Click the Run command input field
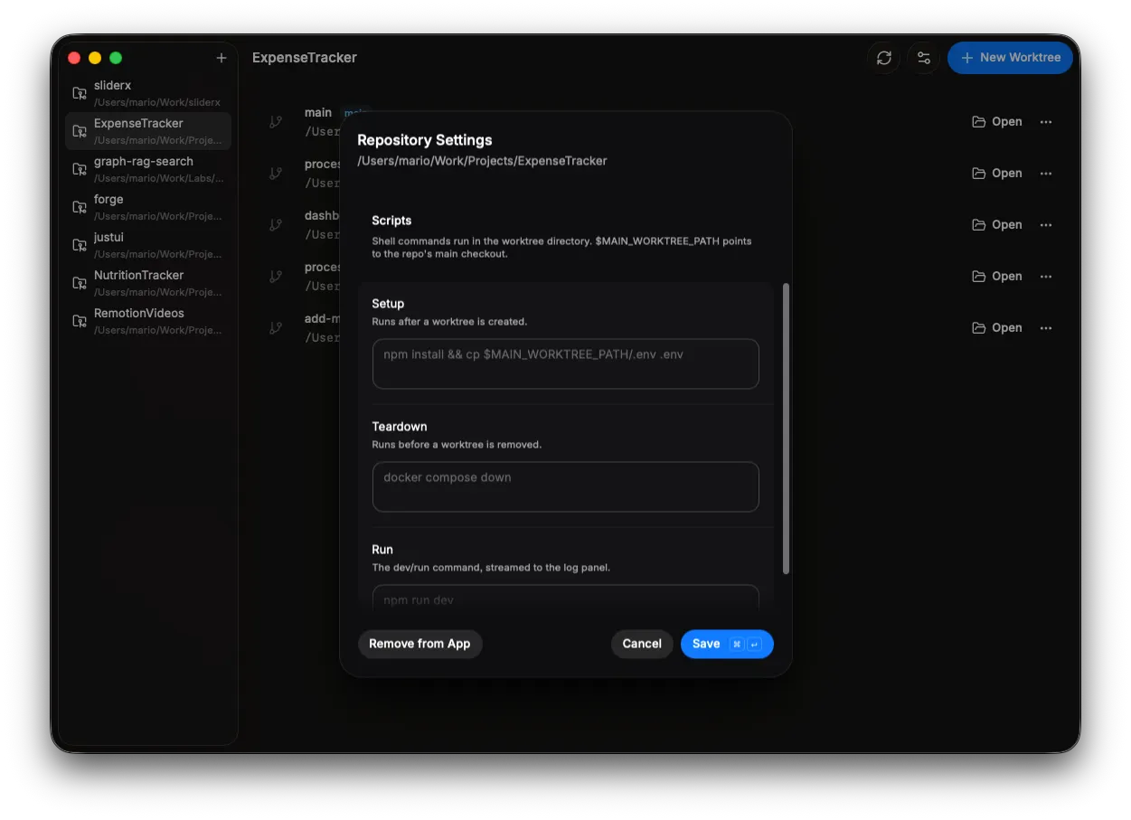Viewport: 1131px width, 820px height. pos(565,599)
